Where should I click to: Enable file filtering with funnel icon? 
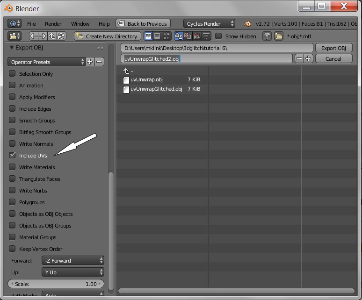point(267,36)
